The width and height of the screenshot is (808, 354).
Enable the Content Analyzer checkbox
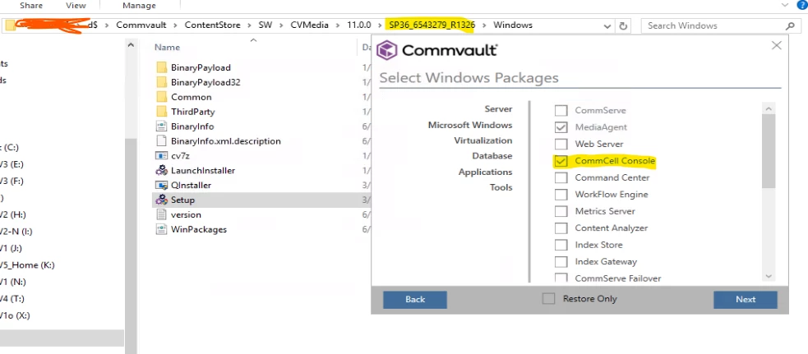pos(561,228)
